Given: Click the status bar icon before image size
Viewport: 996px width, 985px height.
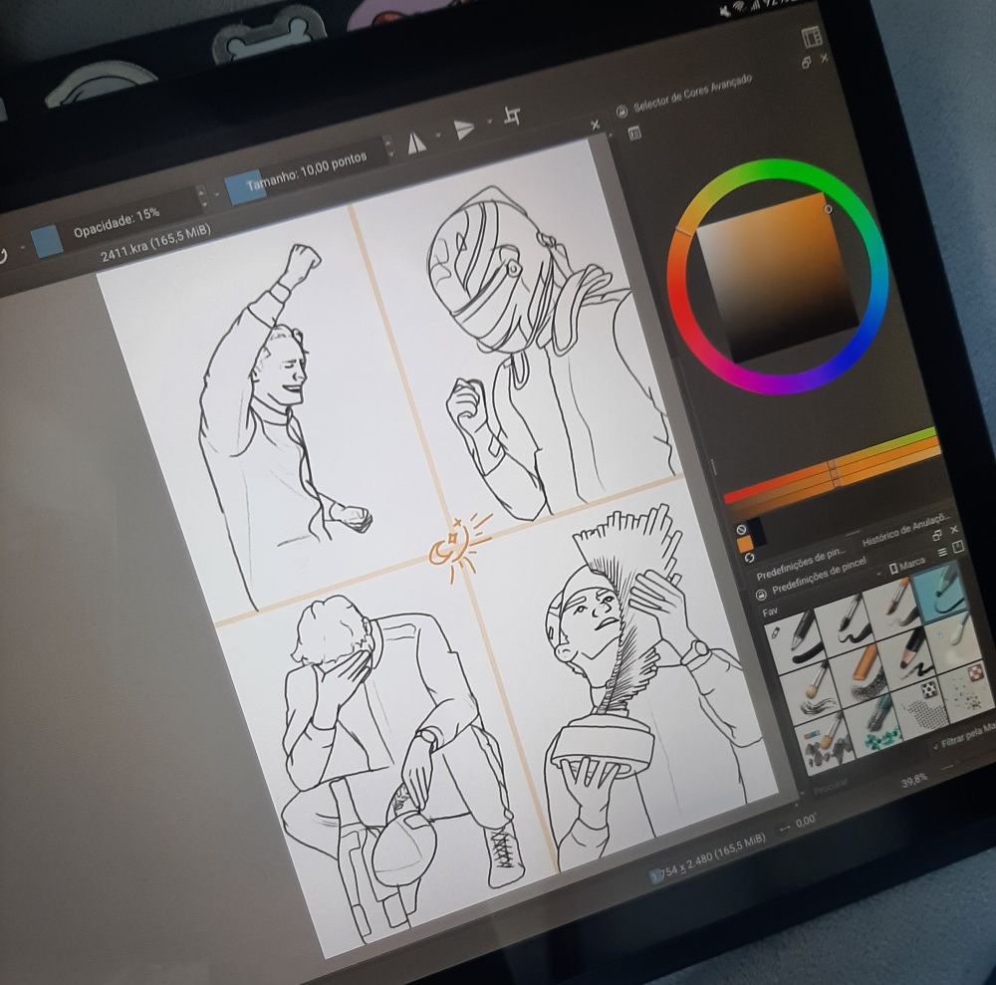Looking at the screenshot, I should 655,876.
